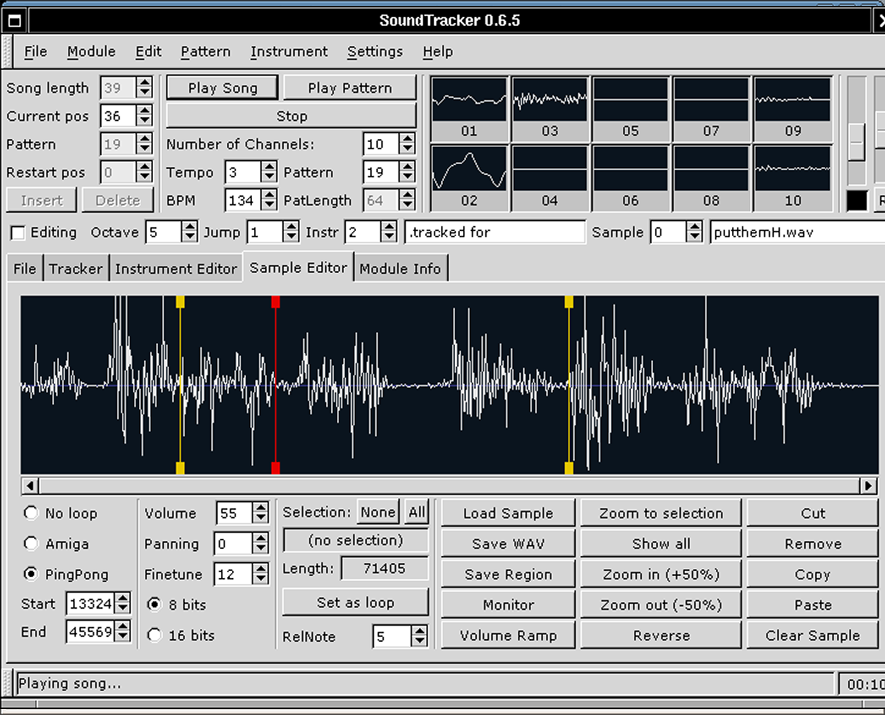Image resolution: width=885 pixels, height=715 pixels.
Task: Click the instrument name text field
Action: pyautogui.click(x=494, y=232)
